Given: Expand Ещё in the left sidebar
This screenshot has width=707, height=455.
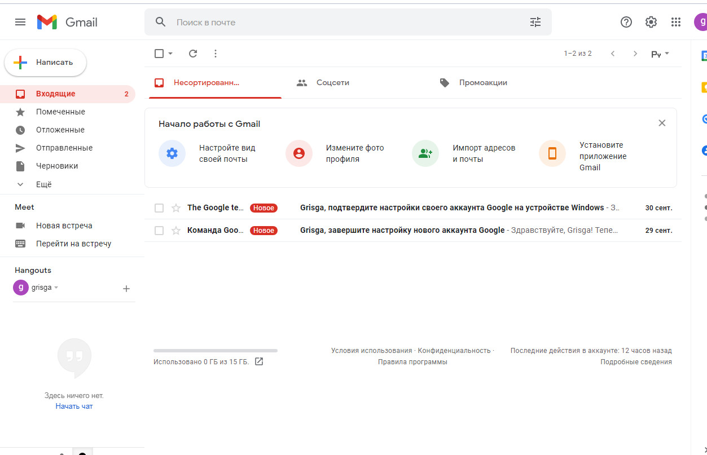Looking at the screenshot, I should point(43,184).
